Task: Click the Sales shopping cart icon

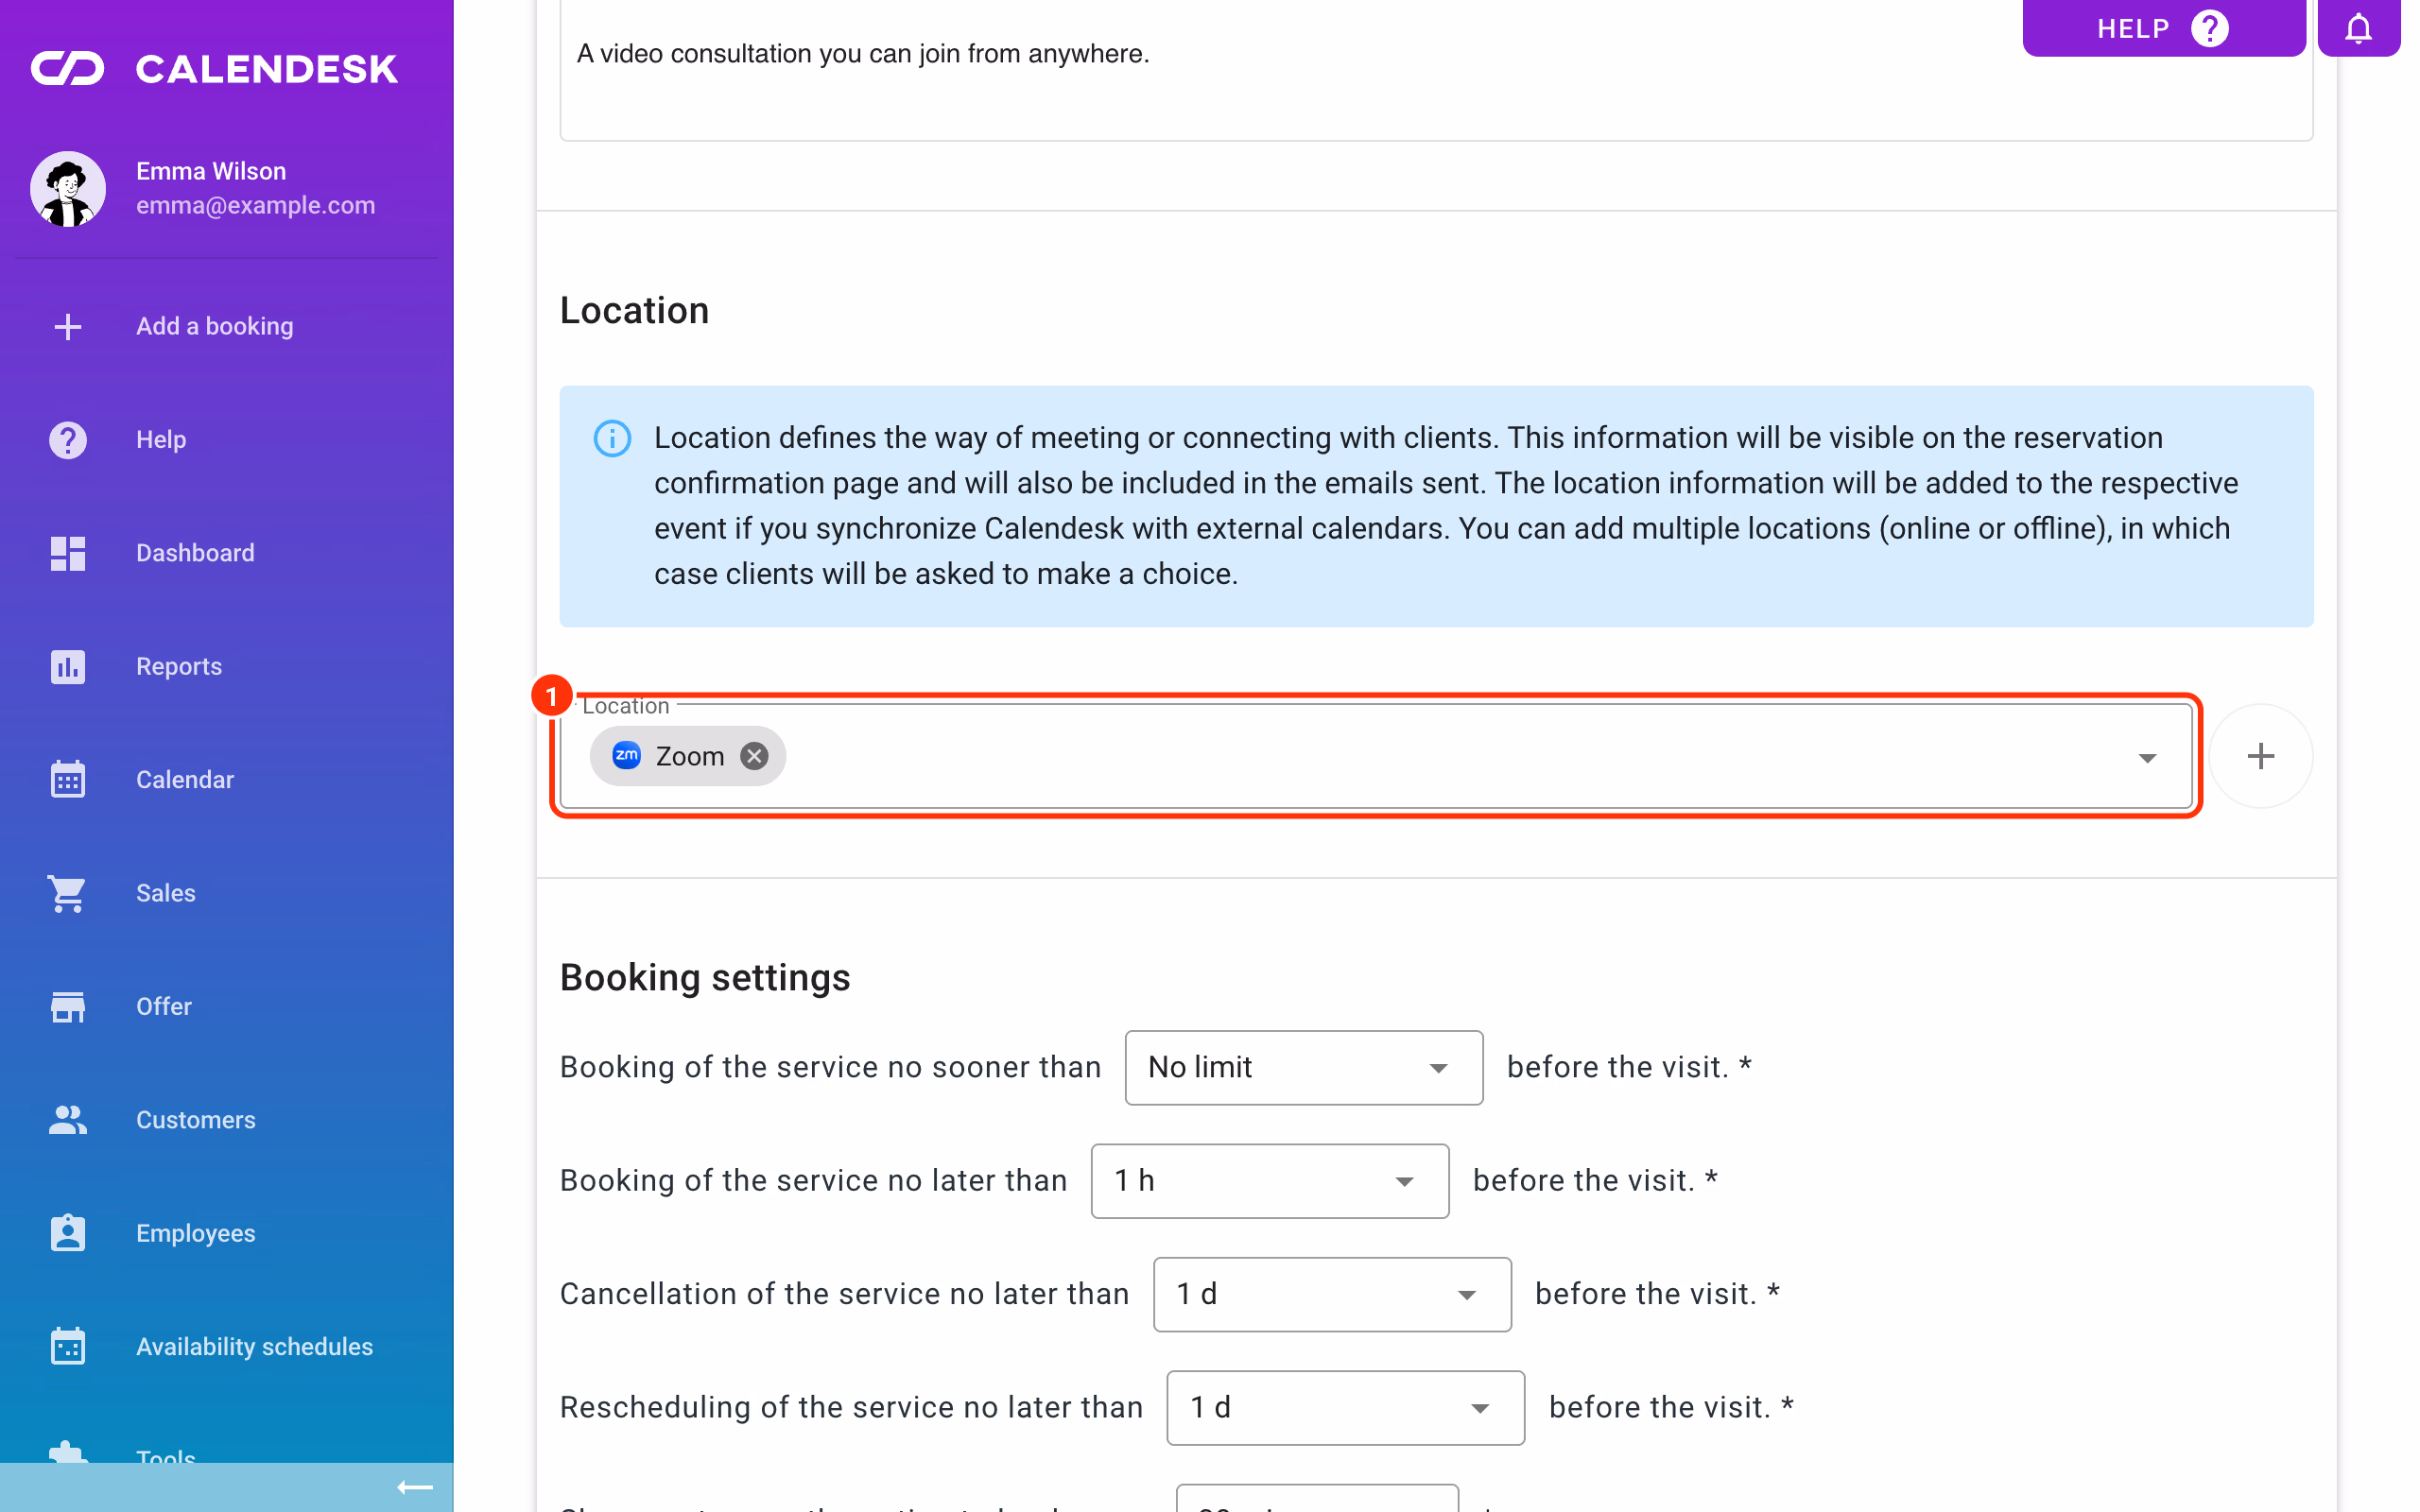Action: click(68, 893)
